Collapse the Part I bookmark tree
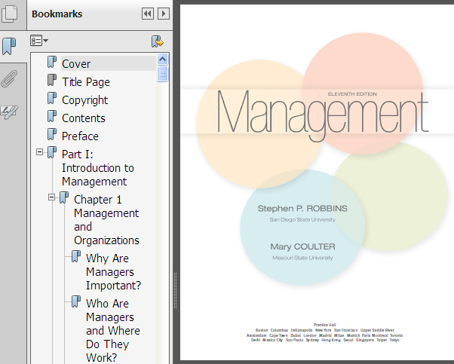This screenshot has width=454, height=364. click(x=40, y=152)
